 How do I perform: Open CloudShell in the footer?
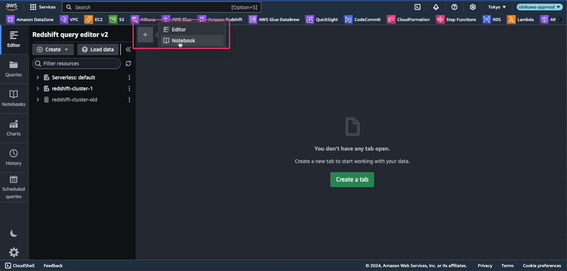[20, 266]
